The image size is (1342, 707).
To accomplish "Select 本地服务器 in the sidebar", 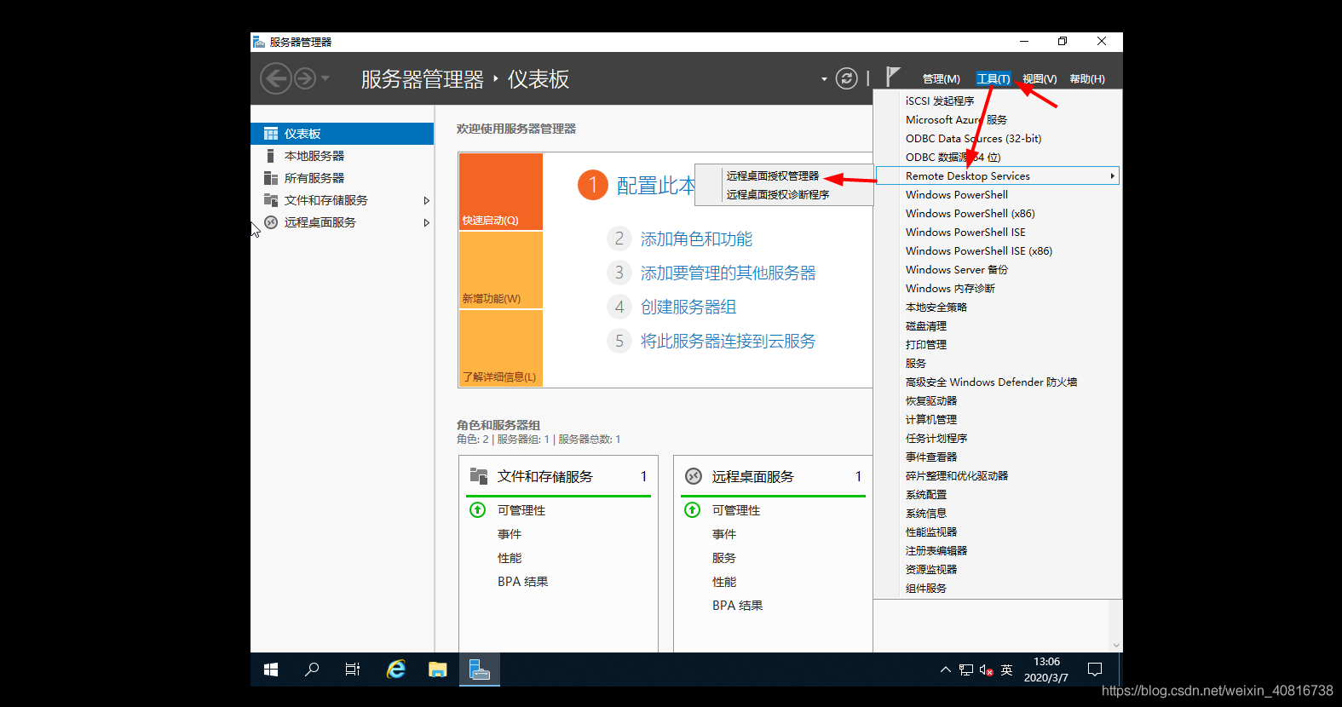I will pos(314,156).
